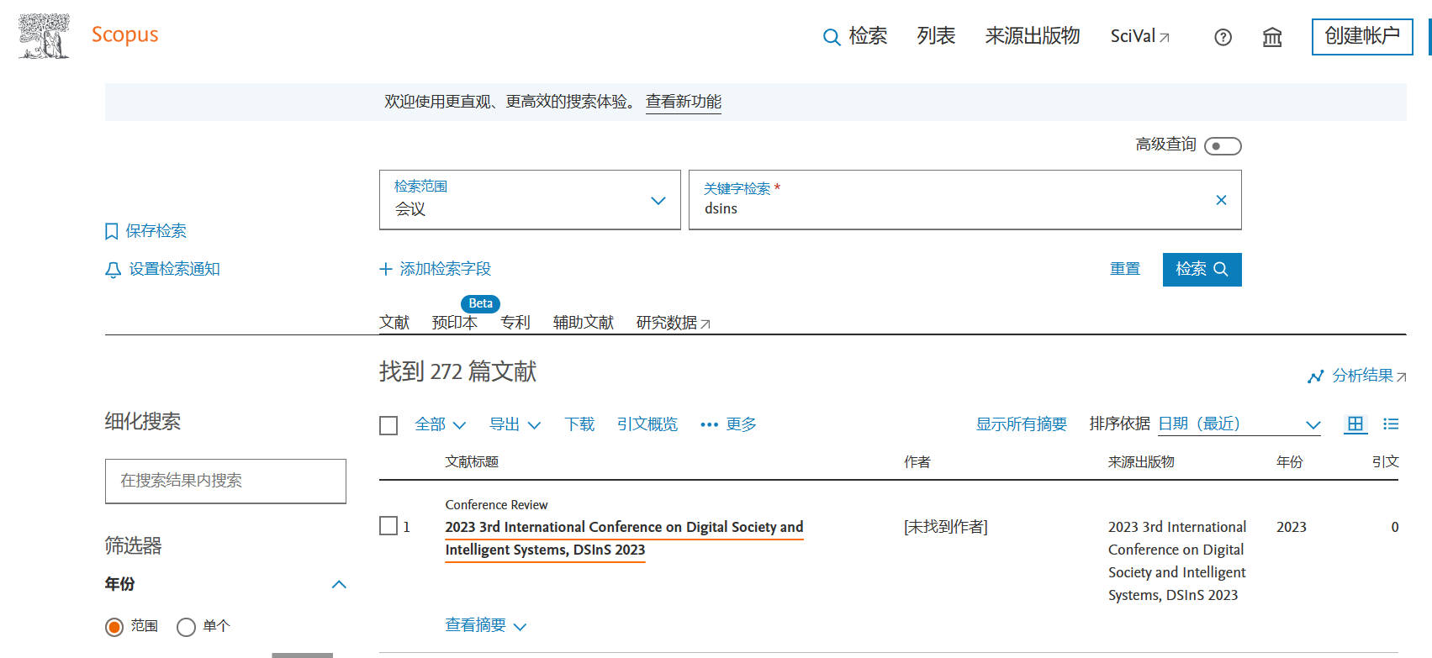The image size is (1432, 658).
Task: Click the blue search button
Action: [x=1201, y=270]
